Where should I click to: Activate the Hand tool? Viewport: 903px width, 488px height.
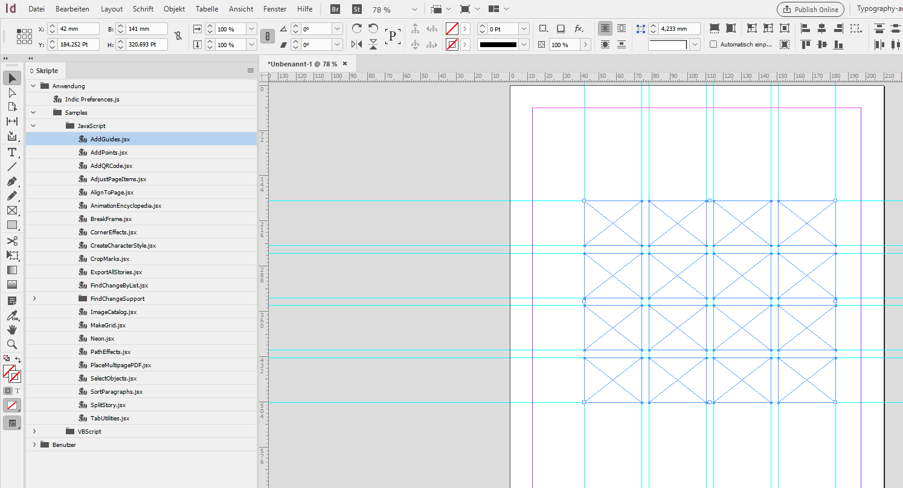11,330
